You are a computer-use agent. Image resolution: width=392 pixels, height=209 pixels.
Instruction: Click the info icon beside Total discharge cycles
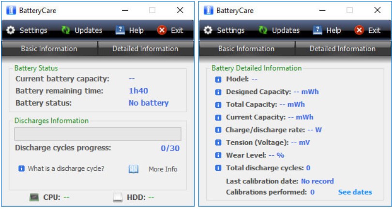[x=218, y=168]
